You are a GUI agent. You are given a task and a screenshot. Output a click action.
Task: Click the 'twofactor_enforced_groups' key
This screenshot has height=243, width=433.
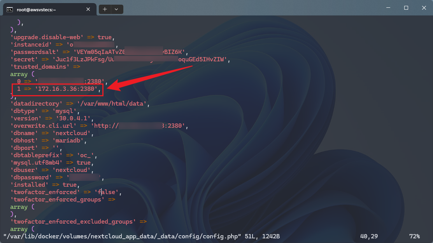pyautogui.click(x=57, y=200)
